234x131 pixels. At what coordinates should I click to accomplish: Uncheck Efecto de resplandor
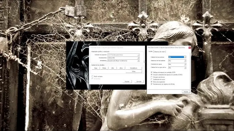(151, 82)
